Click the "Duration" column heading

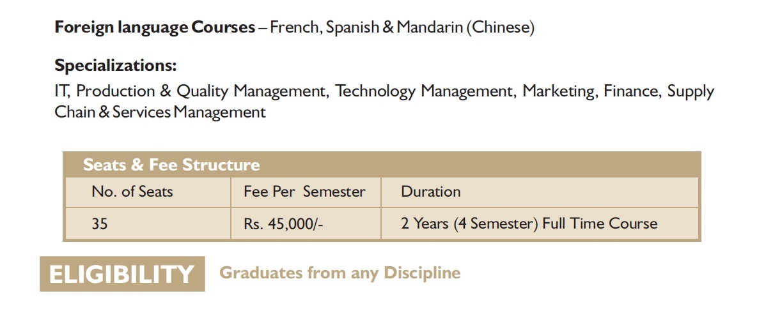tap(430, 192)
